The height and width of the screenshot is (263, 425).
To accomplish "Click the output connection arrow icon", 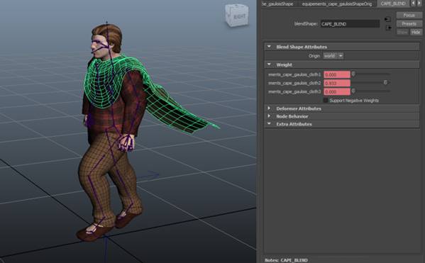I will 388,28.
